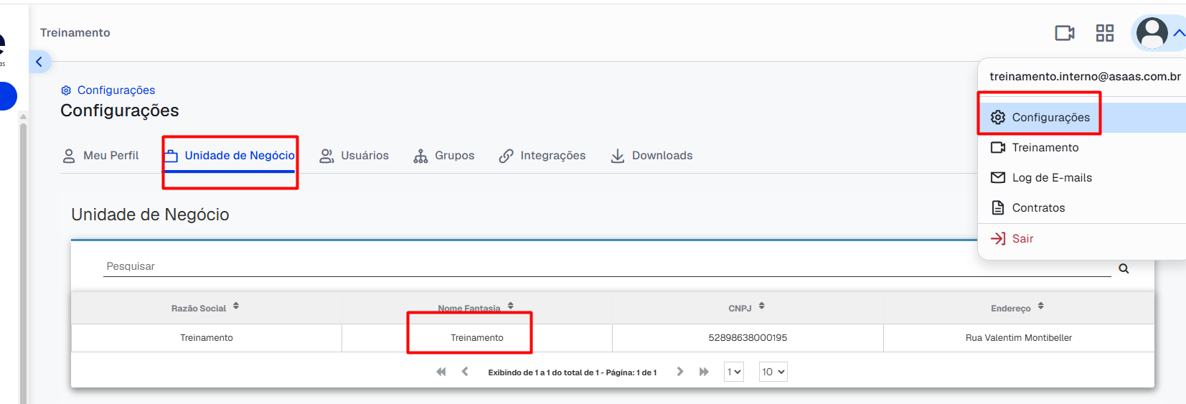Click the envelope icon beside Log de E-mails

tap(998, 177)
